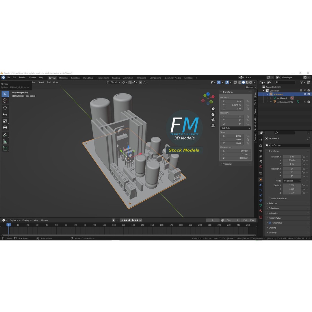Lock Location X in sidebar Transform
Image resolution: width=312 pixels, height=312 pixels.
248,101
